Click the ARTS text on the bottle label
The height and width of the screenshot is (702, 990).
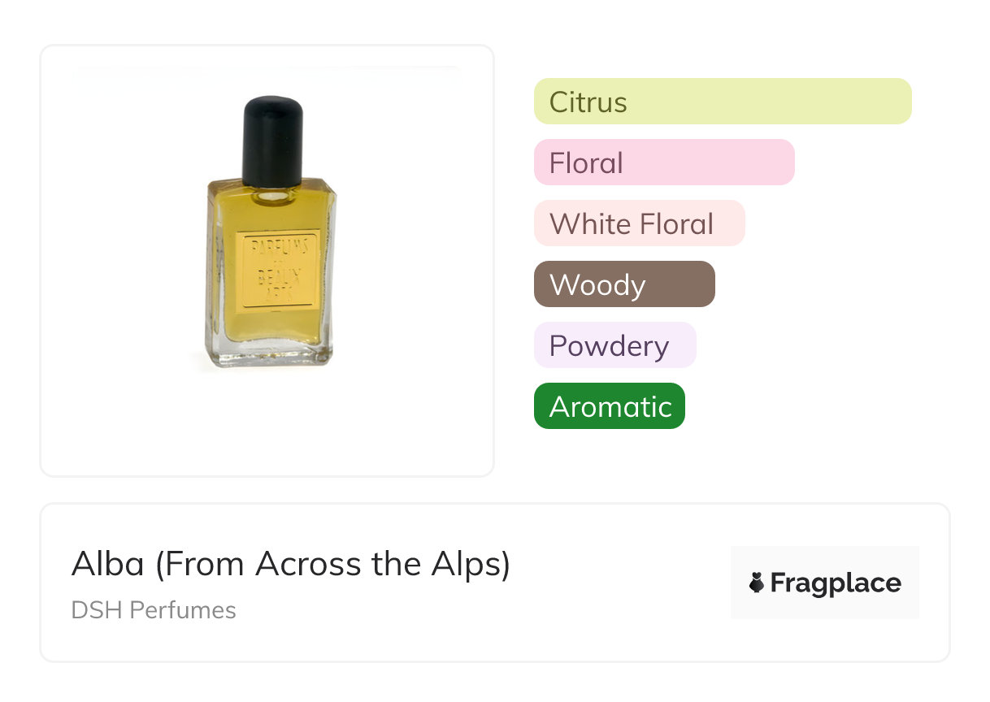pyautogui.click(x=276, y=294)
